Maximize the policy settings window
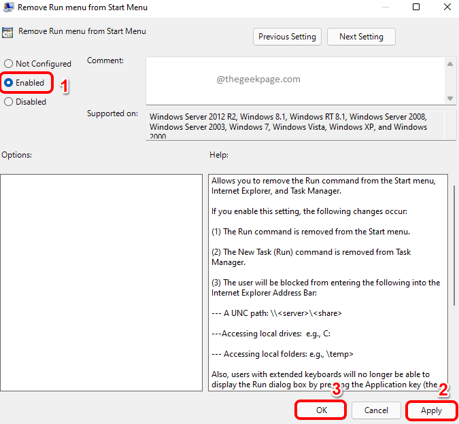Screen dimensions: 459x424 (x=415, y=7)
